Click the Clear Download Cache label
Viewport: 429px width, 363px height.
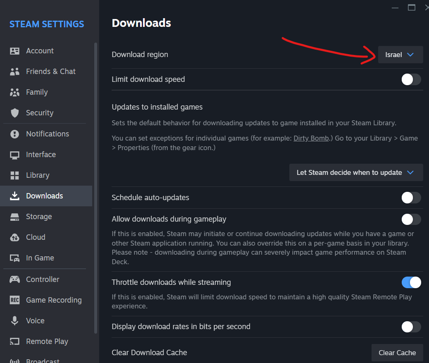click(149, 353)
